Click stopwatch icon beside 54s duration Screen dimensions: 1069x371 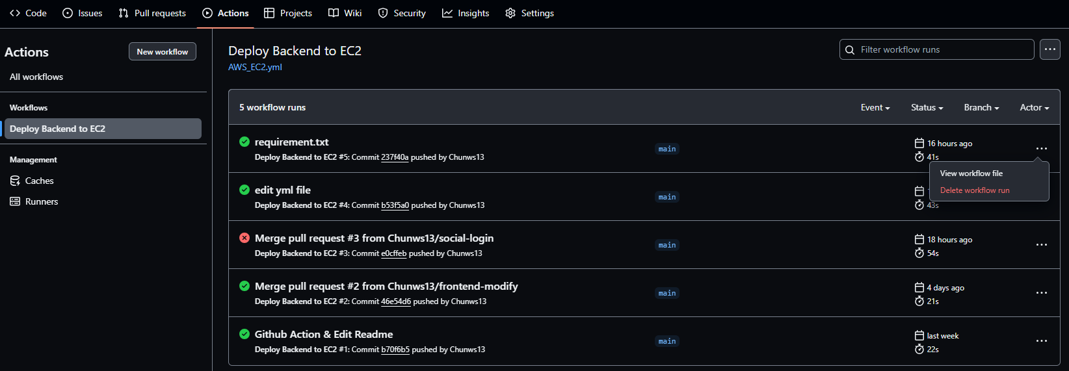pos(919,253)
